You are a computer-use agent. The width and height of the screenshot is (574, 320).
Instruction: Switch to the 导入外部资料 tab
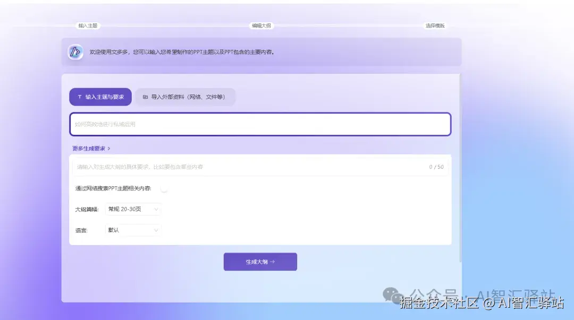click(185, 97)
